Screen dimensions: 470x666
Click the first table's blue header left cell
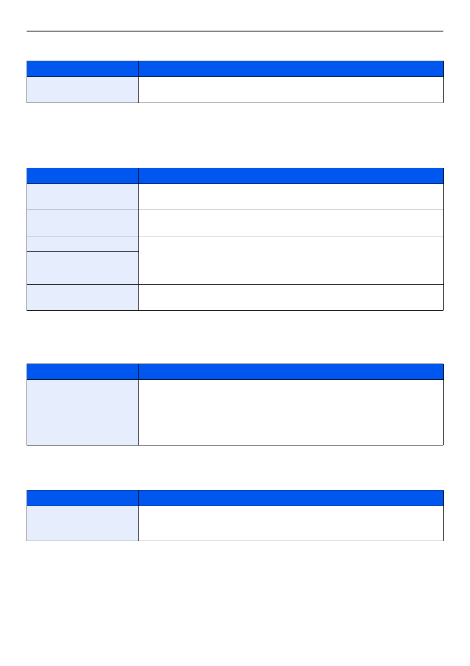[83, 69]
